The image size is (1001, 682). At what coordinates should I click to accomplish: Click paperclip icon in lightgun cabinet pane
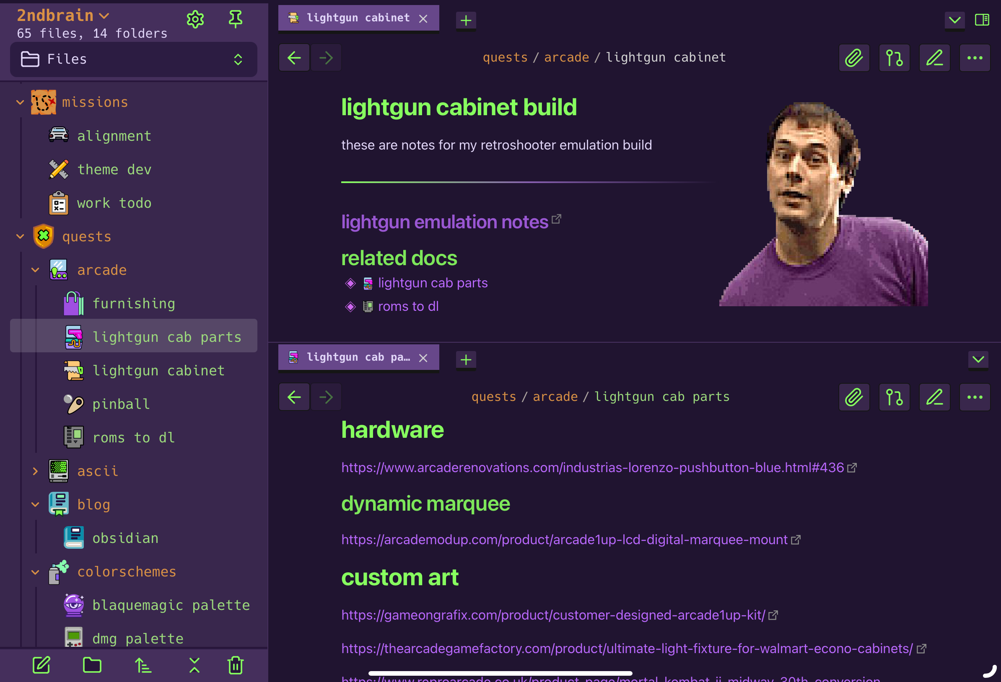point(854,58)
